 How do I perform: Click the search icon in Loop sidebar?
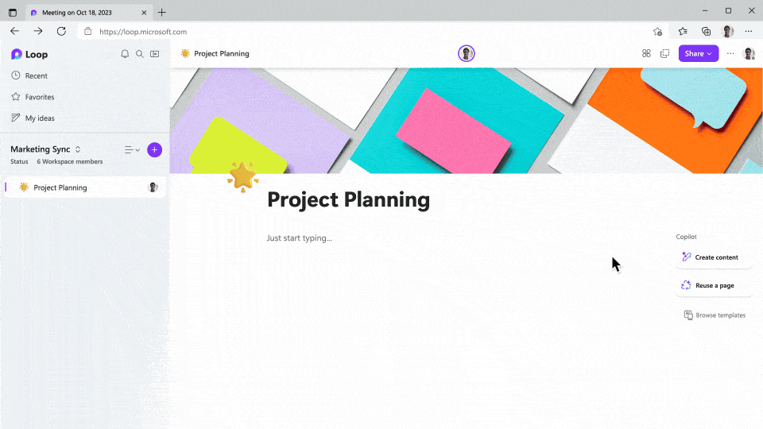[x=140, y=54]
